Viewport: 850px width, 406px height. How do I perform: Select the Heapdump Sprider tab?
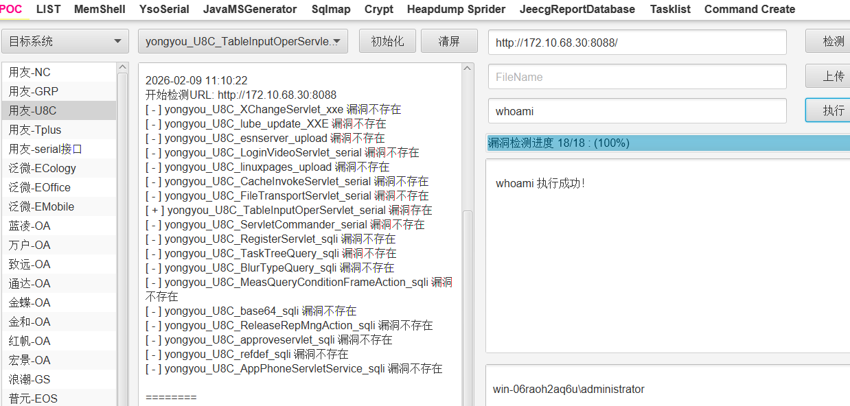coord(456,9)
